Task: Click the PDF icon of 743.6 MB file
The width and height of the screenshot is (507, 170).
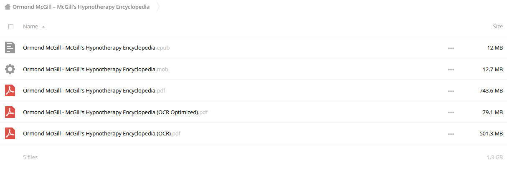Action: pyautogui.click(x=10, y=90)
